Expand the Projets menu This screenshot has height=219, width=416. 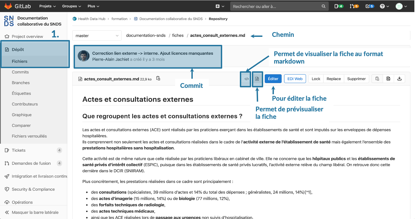47,6
